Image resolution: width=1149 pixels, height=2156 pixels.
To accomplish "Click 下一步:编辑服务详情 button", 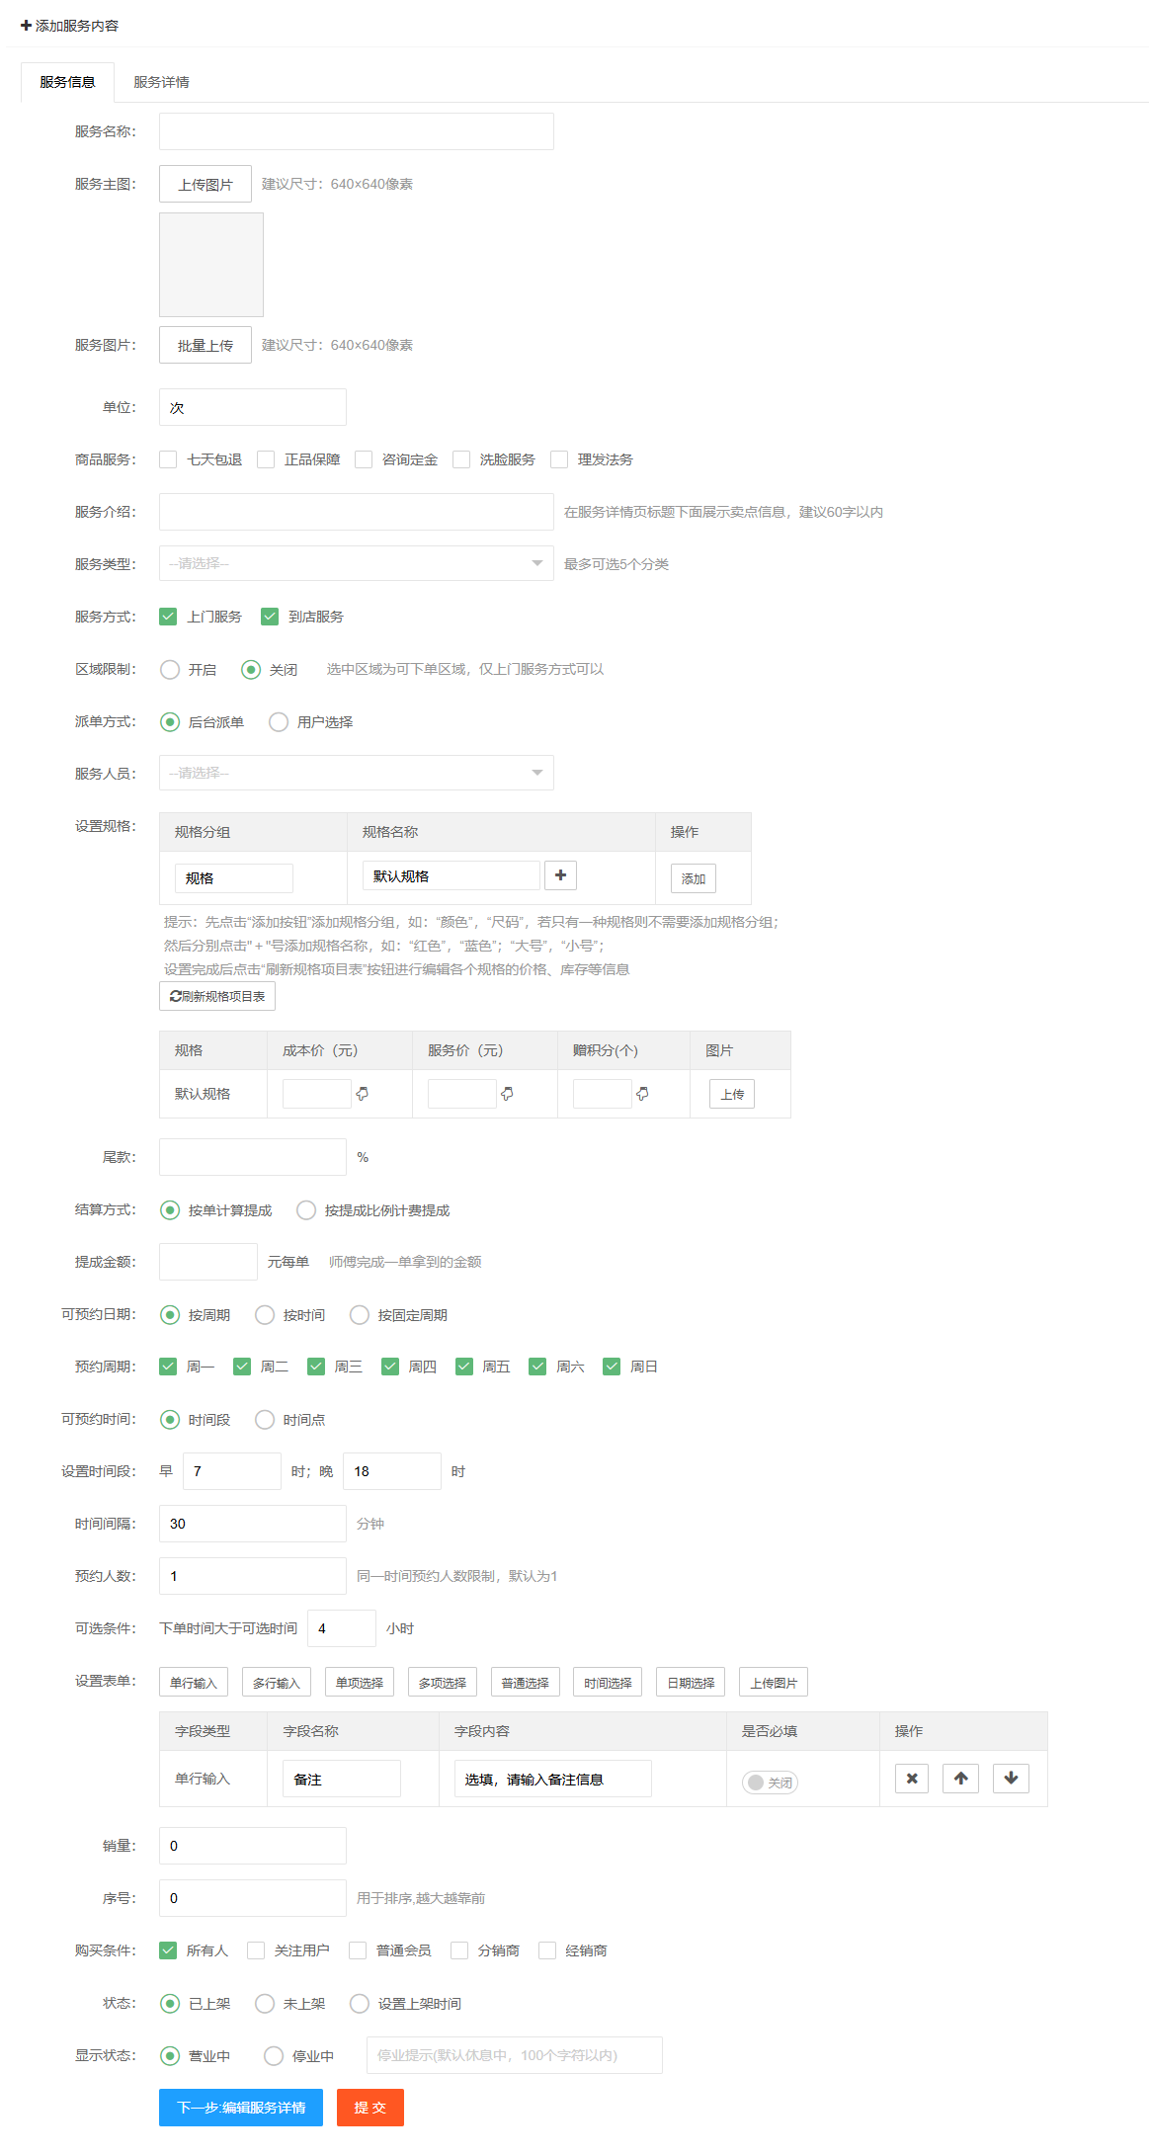I will (241, 2108).
